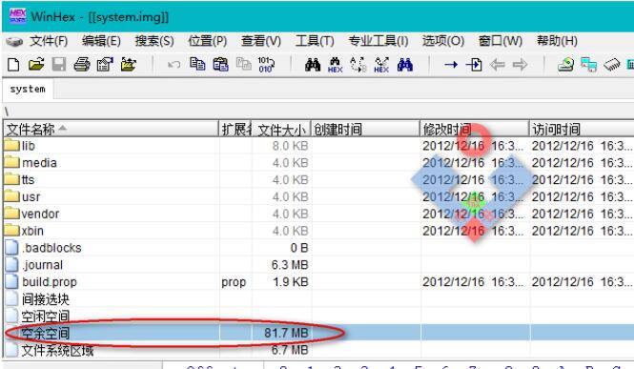Click the Find Hex Values icon
Image resolution: width=634 pixels, height=369 pixels.
[336, 65]
